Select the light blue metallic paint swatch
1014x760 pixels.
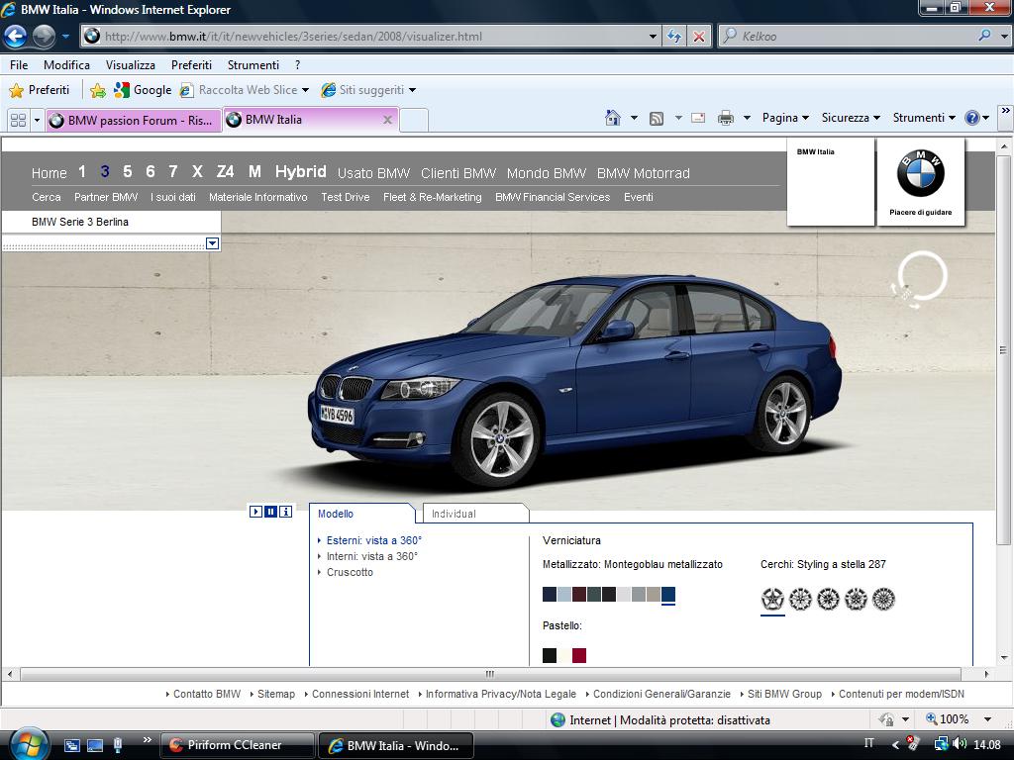[564, 595]
